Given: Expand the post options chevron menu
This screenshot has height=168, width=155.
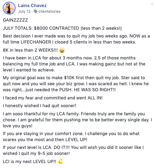Looking at the screenshot, I should [152, 4].
